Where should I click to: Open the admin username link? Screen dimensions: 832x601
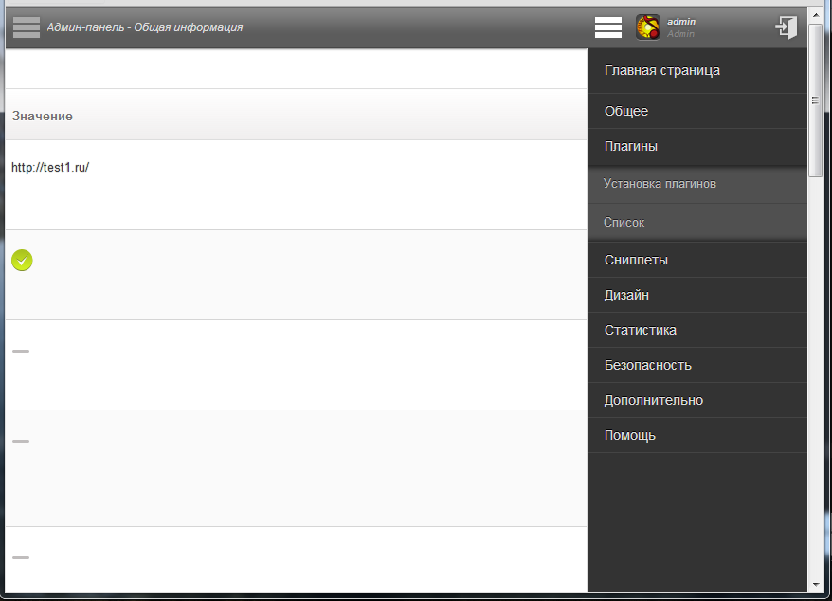[681, 22]
